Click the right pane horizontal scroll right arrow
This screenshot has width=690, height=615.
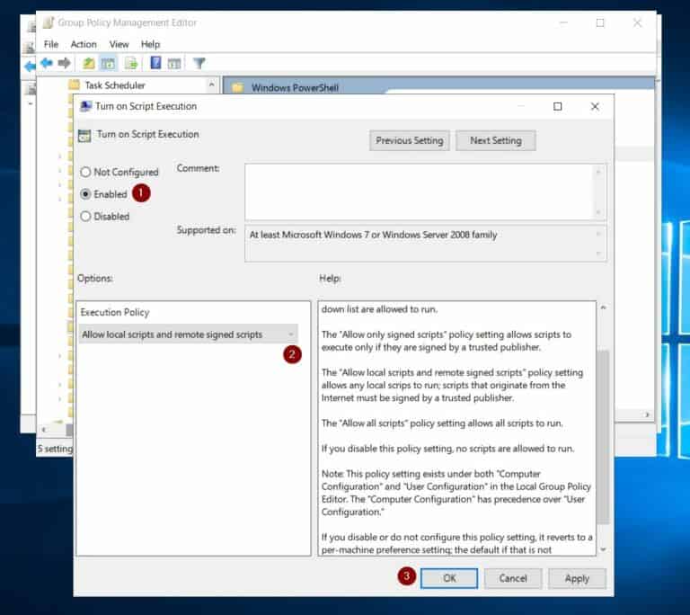coord(647,414)
